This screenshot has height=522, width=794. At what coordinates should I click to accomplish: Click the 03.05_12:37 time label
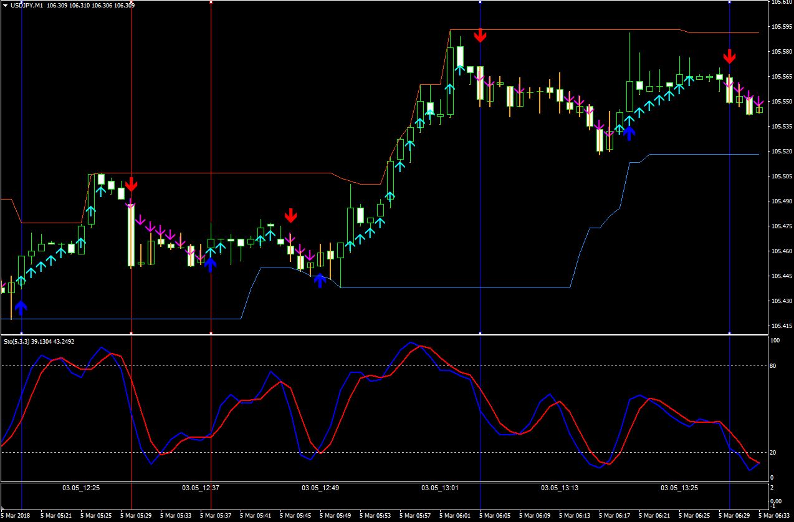pos(201,488)
